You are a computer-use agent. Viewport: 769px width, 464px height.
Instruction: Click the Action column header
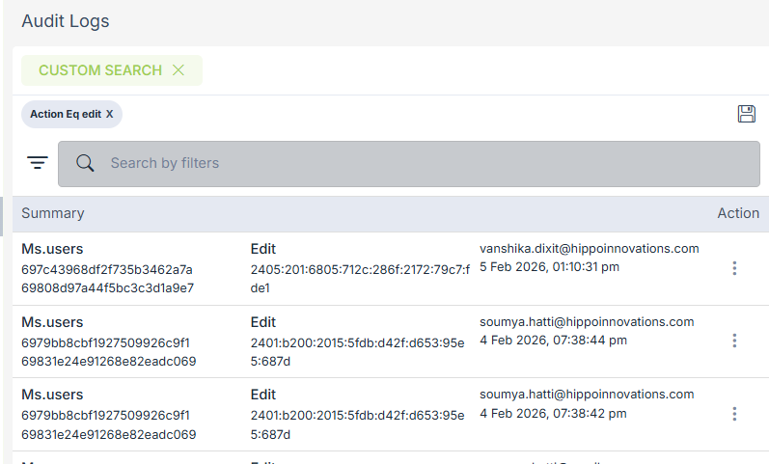tap(738, 213)
